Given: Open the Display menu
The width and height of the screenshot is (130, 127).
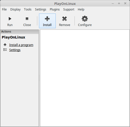Looking at the screenshot, I should click(x=15, y=9).
